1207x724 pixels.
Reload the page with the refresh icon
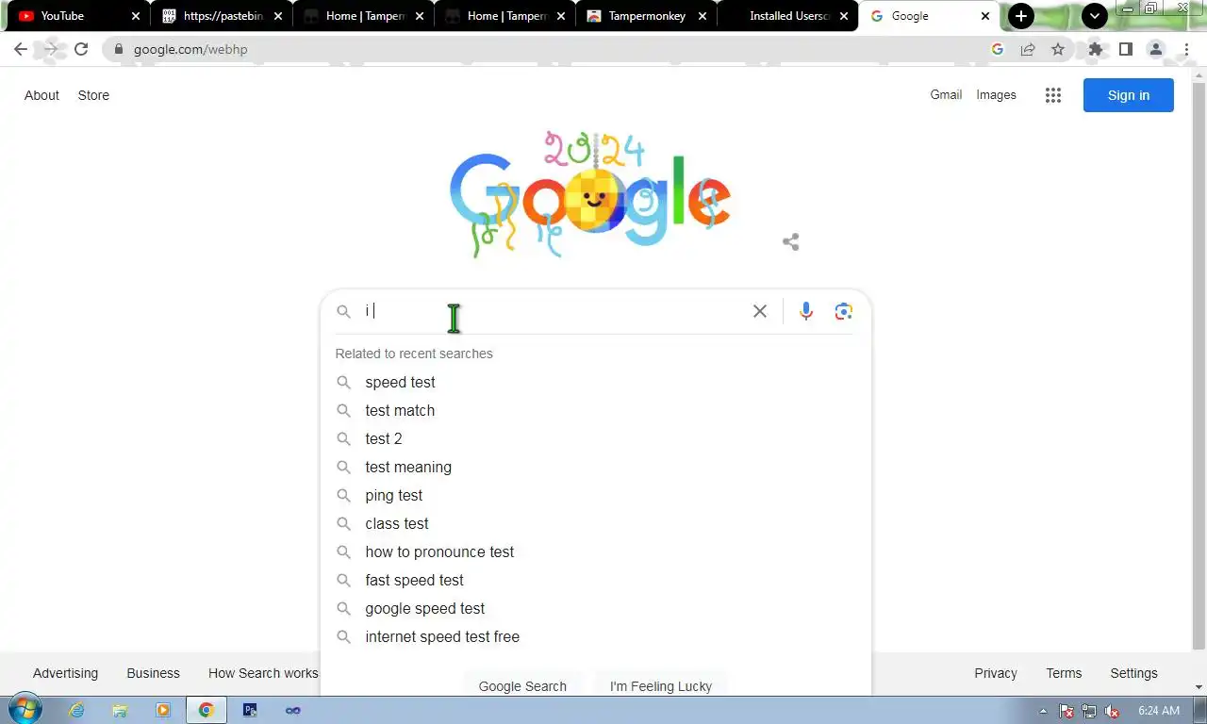[x=81, y=49]
